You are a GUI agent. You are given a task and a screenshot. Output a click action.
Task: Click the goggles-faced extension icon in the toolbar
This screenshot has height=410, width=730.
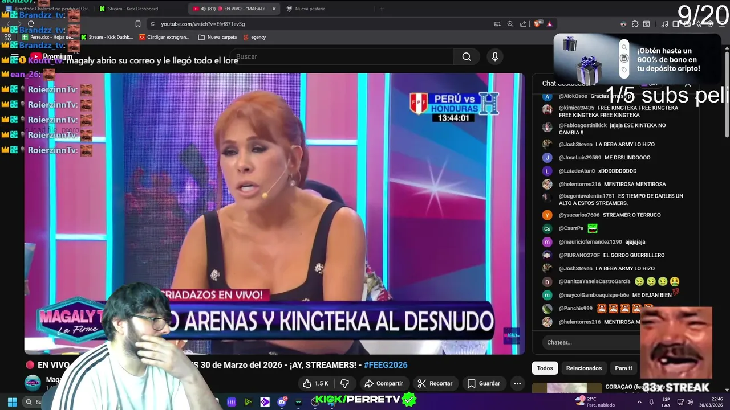623,24
